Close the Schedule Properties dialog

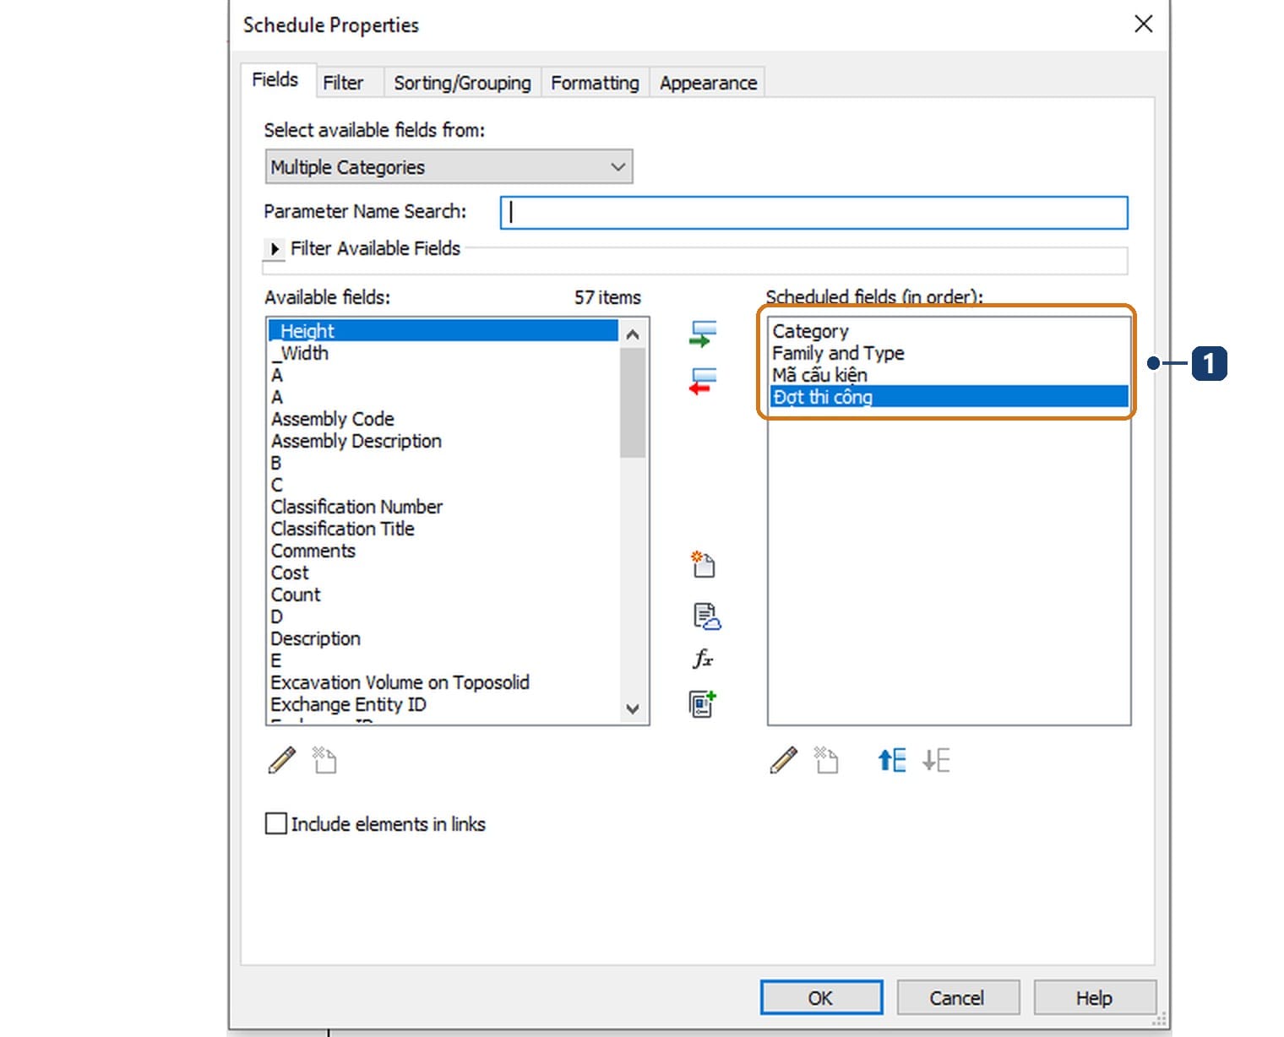[1143, 24]
